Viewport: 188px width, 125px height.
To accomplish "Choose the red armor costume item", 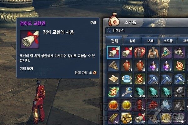I will click(x=140, y=52).
